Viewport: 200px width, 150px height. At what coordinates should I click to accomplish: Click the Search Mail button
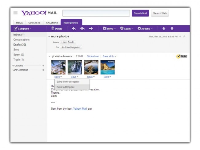(140, 13)
